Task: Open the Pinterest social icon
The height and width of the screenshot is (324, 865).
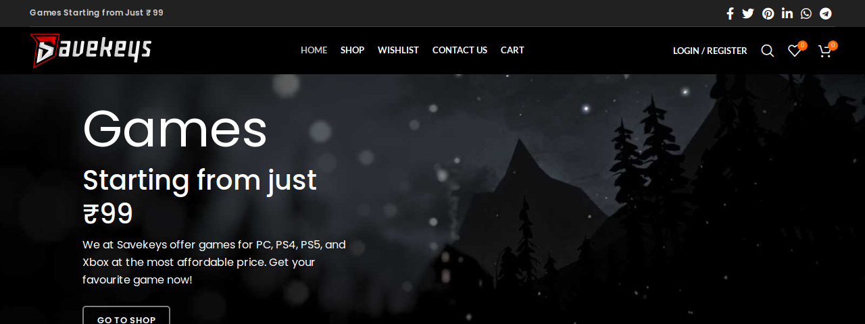Action: pos(768,13)
